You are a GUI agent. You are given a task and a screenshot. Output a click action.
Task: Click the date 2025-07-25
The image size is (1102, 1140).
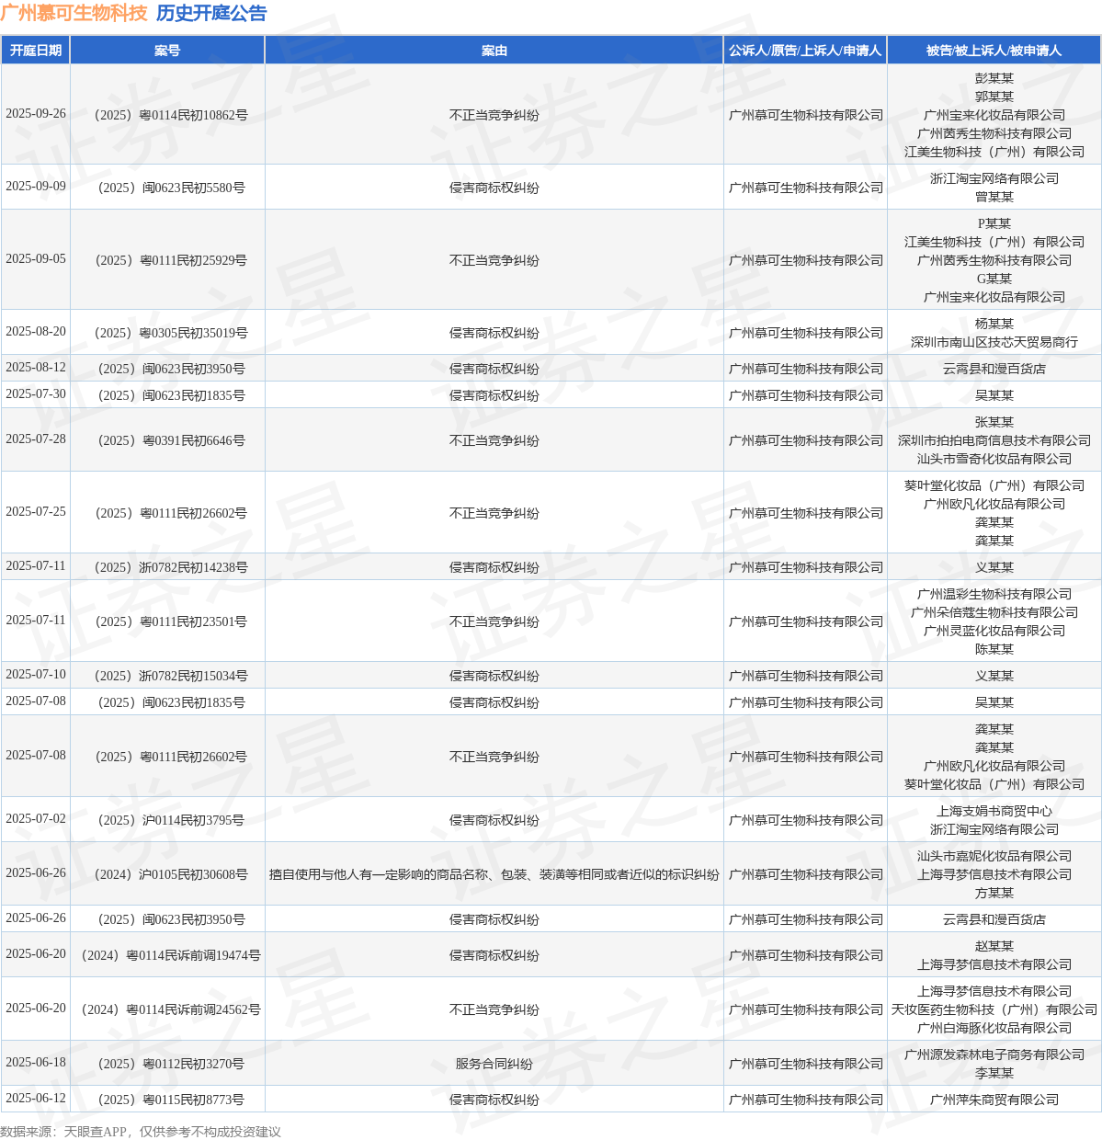(x=36, y=512)
